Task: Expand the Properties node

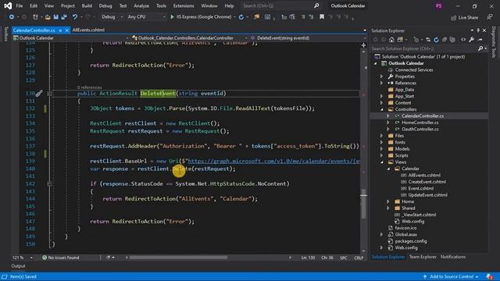Action: tap(381, 76)
